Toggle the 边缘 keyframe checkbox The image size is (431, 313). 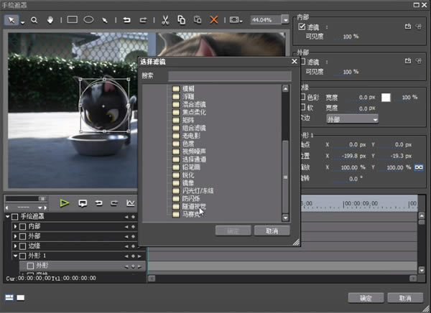click(23, 246)
